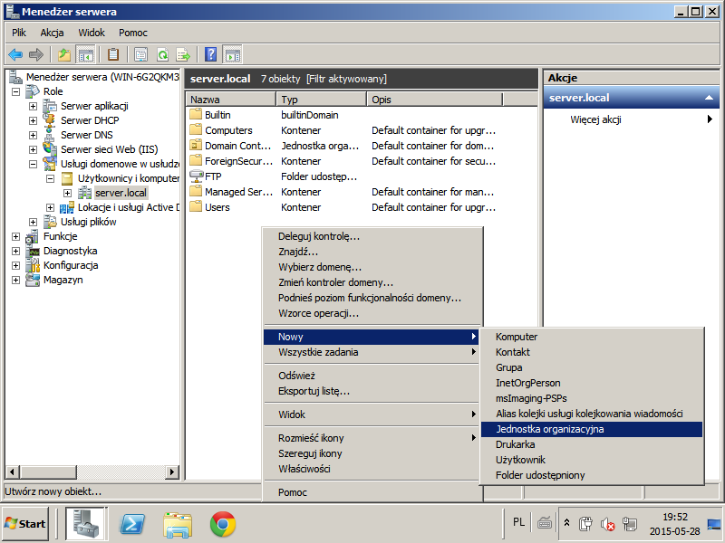The height and width of the screenshot is (543, 725).
Task: Click the tree scrollbar right arrow
Action: pyautogui.click(x=172, y=472)
